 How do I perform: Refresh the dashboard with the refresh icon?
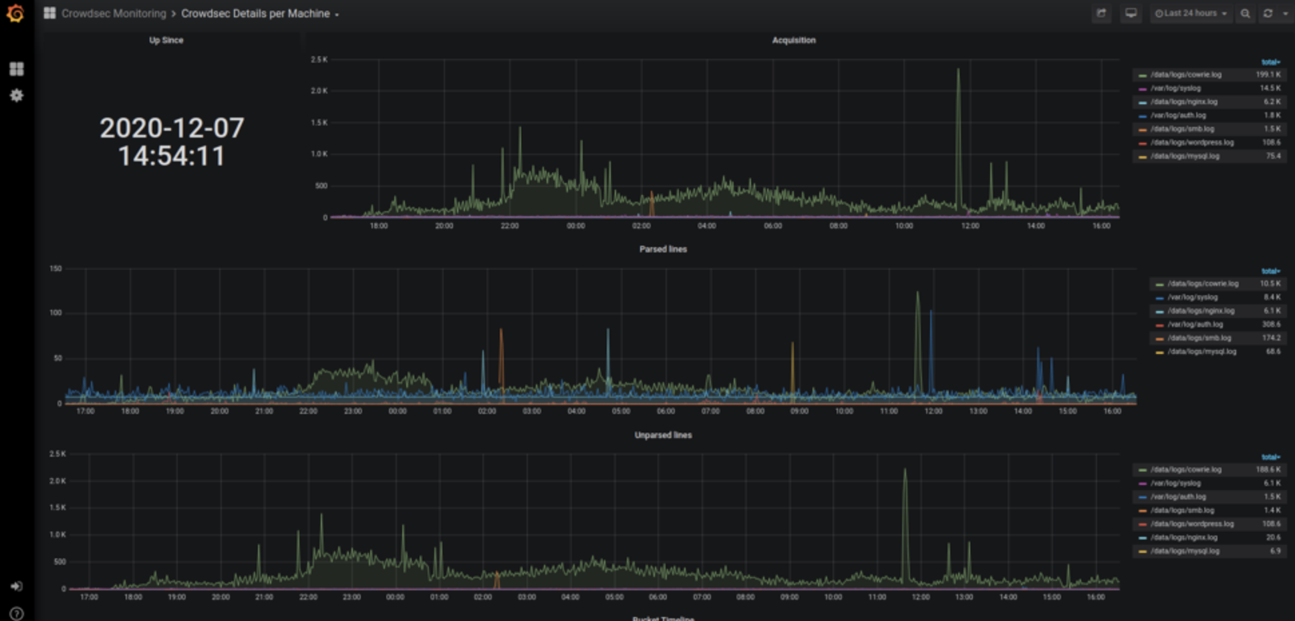tap(1268, 13)
